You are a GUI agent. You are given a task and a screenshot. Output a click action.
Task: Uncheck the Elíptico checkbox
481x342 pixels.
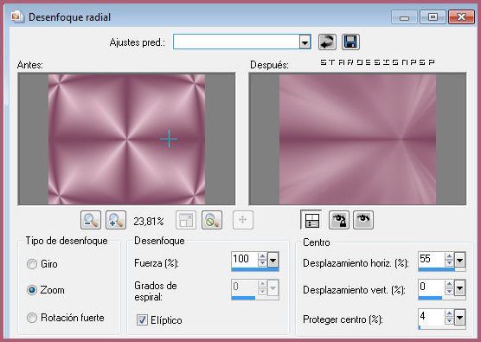(142, 319)
